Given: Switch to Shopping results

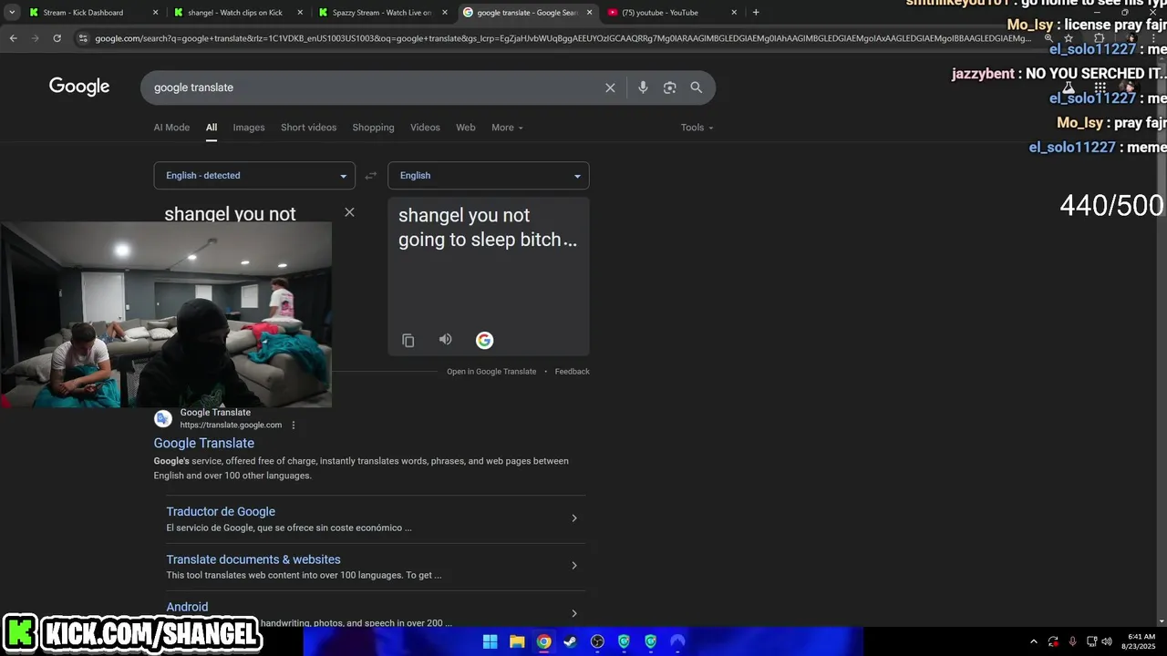Looking at the screenshot, I should click(374, 128).
